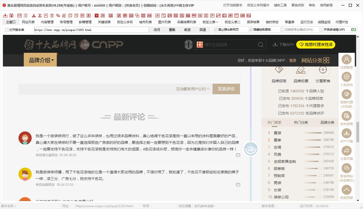The width and height of the screenshot is (363, 209).
Task: Click reply icon on the 10-24 21:03 comment
Action: tap(238, 185)
